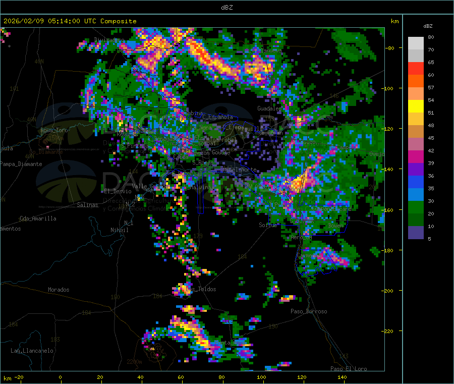Click the 'dBZ' heading above the color legend
Screen dimensions: 454x384
pyautogui.click(x=428, y=26)
